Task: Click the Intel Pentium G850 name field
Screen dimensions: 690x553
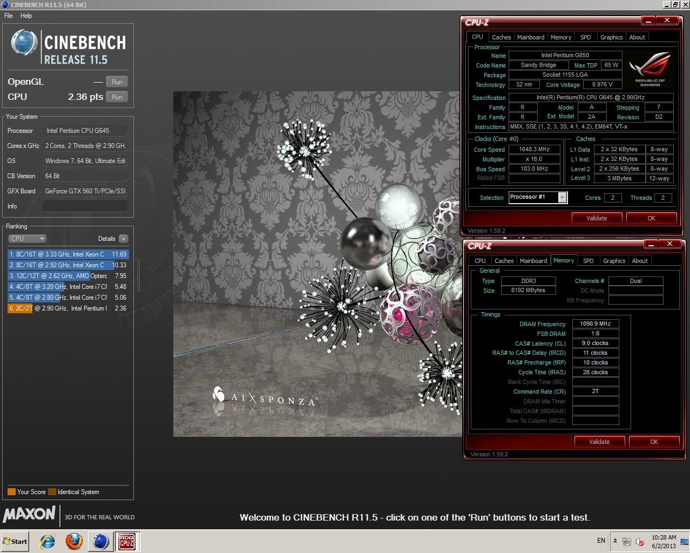Action: tap(565, 55)
